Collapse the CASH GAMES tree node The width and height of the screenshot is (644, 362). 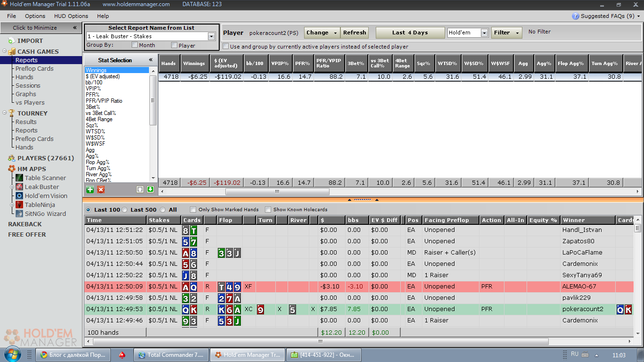pyautogui.click(x=5, y=51)
